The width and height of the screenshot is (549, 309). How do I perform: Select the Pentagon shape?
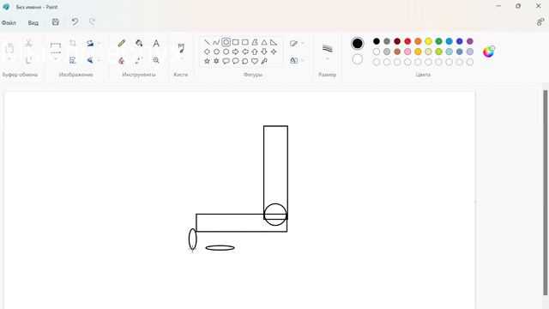(x=216, y=51)
